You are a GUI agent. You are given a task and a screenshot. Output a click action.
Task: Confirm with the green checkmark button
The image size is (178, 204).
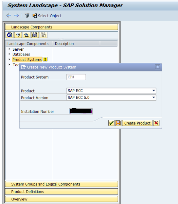(111, 123)
